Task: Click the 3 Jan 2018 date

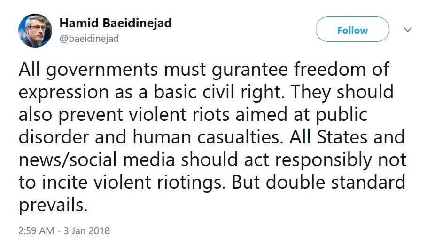Action: pyautogui.click(x=86, y=231)
